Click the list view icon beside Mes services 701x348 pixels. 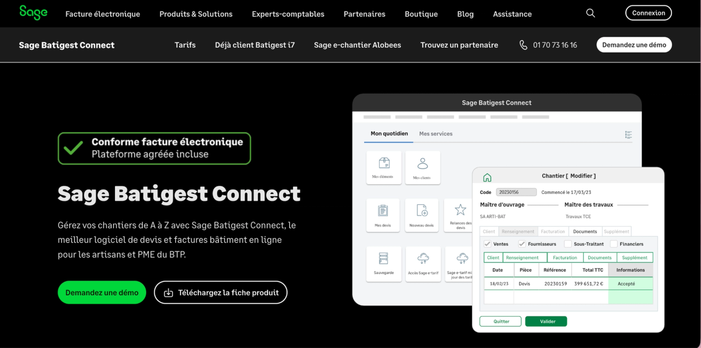tap(628, 135)
